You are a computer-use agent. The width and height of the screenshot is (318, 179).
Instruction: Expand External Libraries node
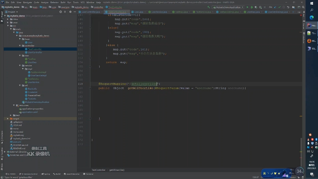pos(5,152)
